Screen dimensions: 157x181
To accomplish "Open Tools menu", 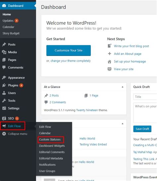I will click(x=12, y=101).
